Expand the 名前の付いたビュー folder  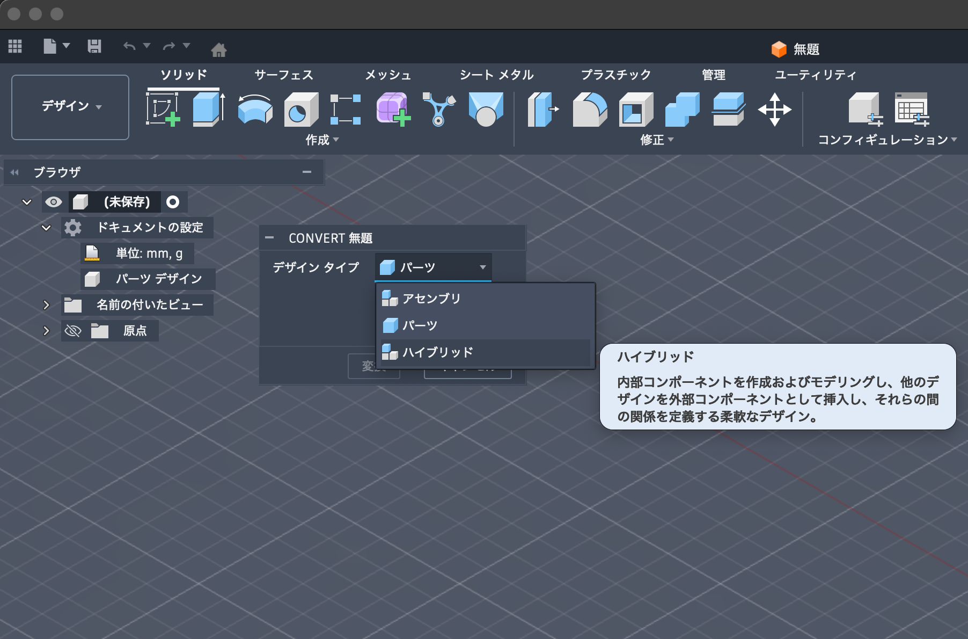point(46,305)
